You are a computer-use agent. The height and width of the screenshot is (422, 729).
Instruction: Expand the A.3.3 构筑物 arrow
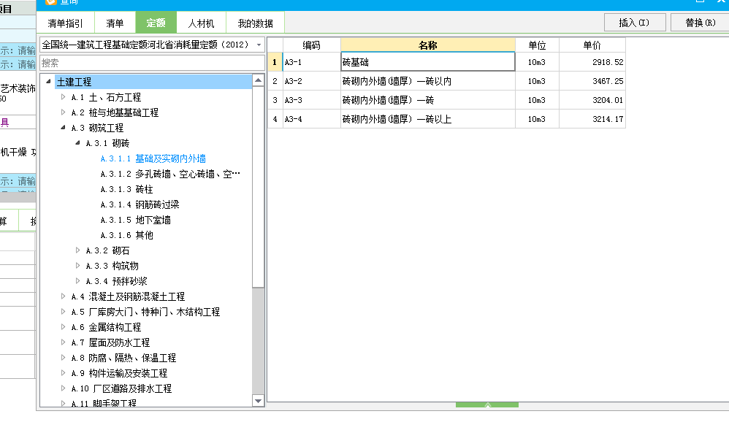pos(77,265)
